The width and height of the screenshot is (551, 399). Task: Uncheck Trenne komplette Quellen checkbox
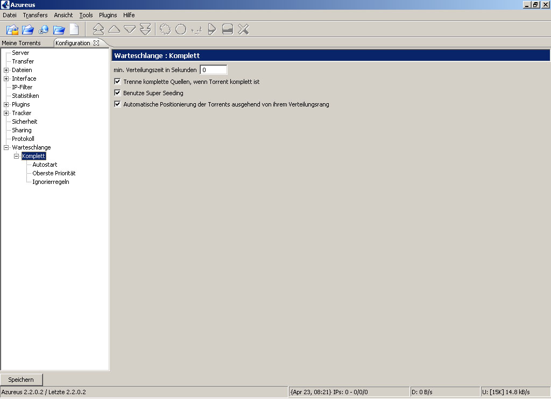click(x=117, y=82)
